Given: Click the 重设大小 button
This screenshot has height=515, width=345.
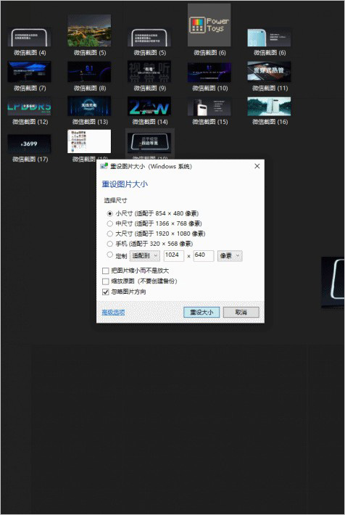Looking at the screenshot, I should click(201, 313).
